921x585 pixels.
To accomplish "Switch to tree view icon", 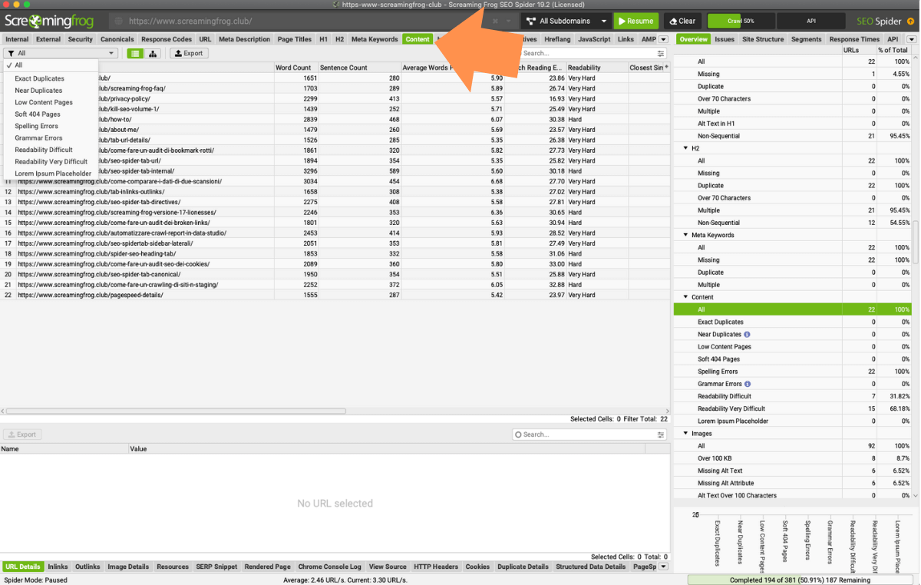I will point(153,54).
